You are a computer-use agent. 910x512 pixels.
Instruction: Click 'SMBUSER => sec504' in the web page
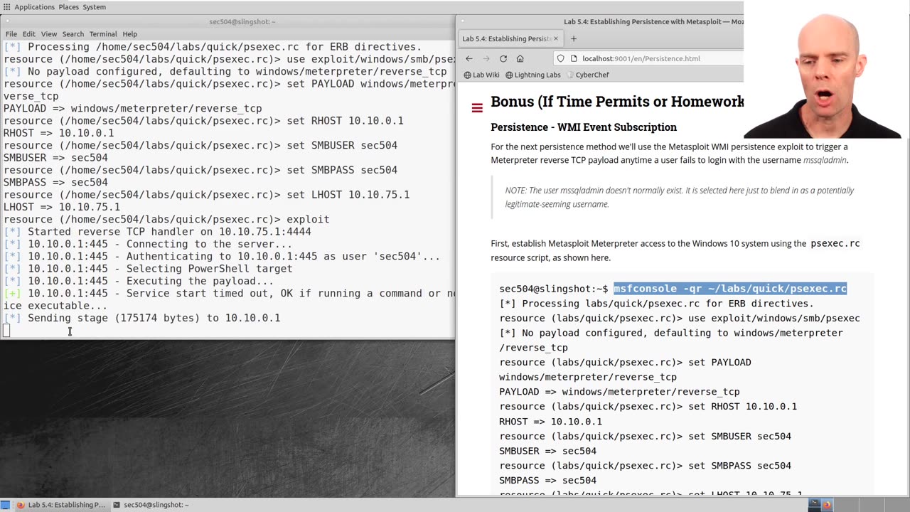pos(547,451)
